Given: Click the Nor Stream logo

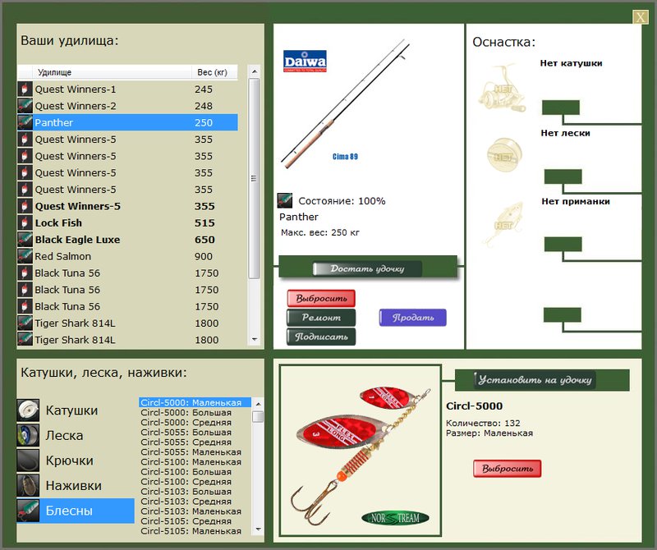Looking at the screenshot, I should click(395, 518).
